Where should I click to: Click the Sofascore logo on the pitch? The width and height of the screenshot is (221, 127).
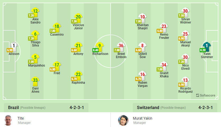click(x=206, y=95)
